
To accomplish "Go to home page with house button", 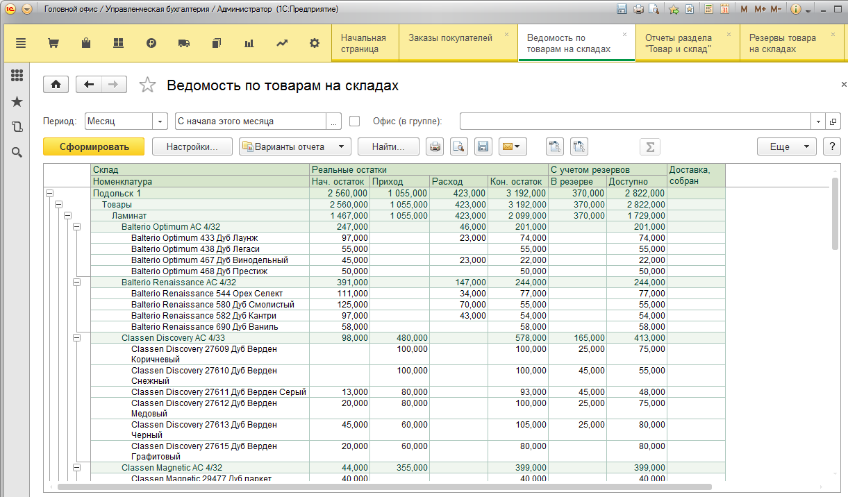I will click(56, 85).
